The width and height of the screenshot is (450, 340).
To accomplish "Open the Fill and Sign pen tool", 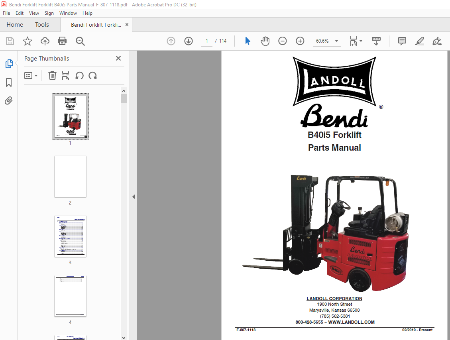I will coord(437,41).
